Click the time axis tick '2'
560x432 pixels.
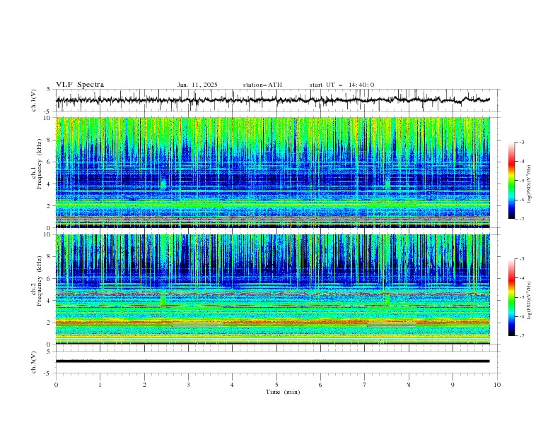(x=144, y=385)
